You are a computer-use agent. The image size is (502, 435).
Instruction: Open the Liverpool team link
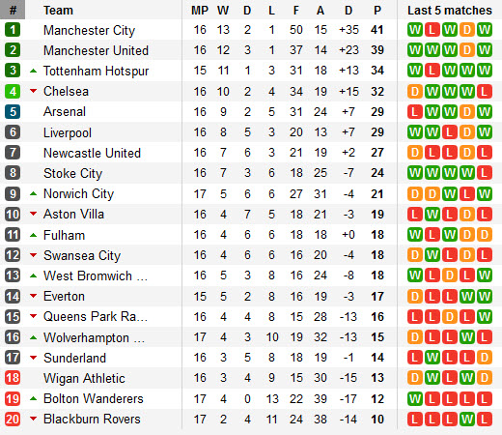click(x=68, y=132)
